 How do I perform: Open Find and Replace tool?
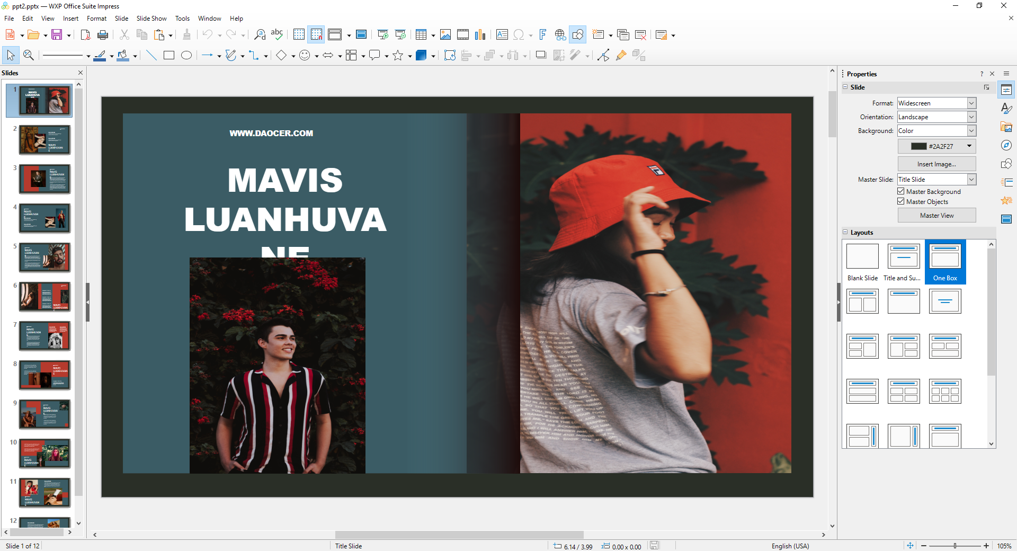point(260,35)
